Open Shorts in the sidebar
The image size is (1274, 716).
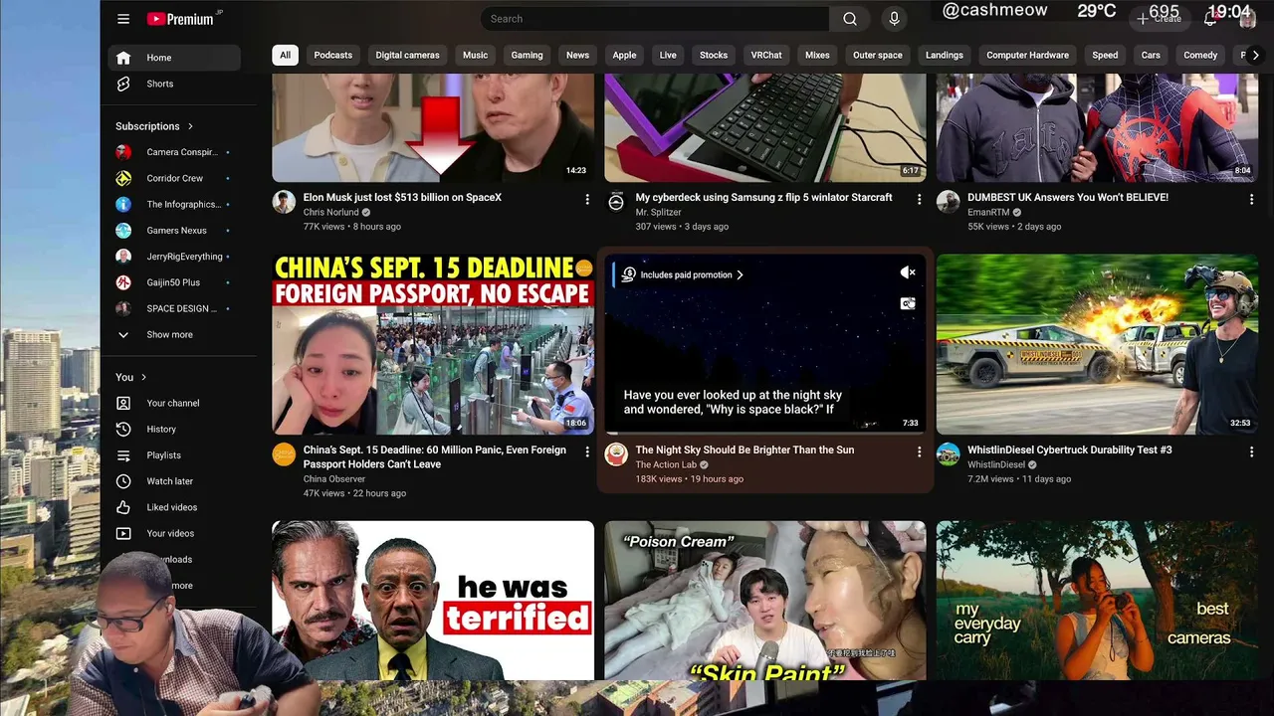174,84
